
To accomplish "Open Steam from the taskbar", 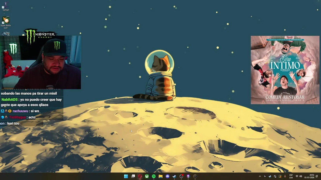I will point(174,176).
